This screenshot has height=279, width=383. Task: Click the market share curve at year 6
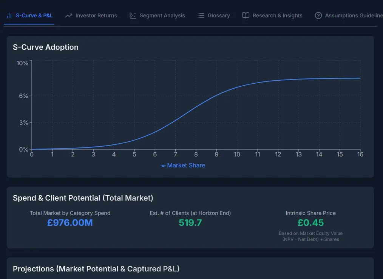[x=155, y=132]
